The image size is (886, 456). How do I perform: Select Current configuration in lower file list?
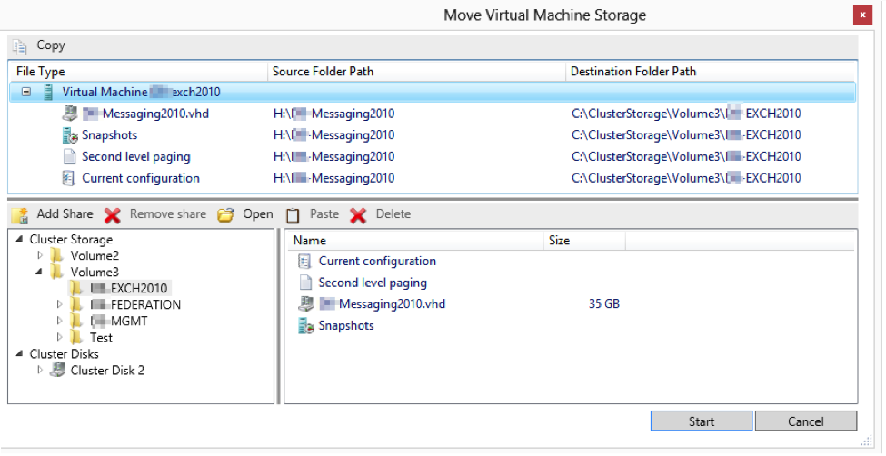(377, 261)
